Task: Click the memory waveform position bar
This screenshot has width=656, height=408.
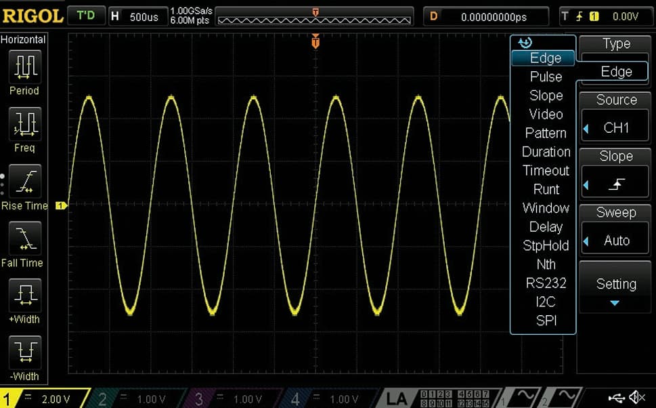Action: click(x=315, y=17)
